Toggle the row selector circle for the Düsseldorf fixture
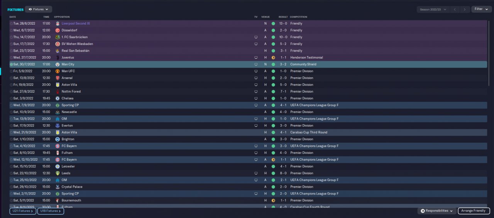Screen dimensions: 494x218 (11, 30)
